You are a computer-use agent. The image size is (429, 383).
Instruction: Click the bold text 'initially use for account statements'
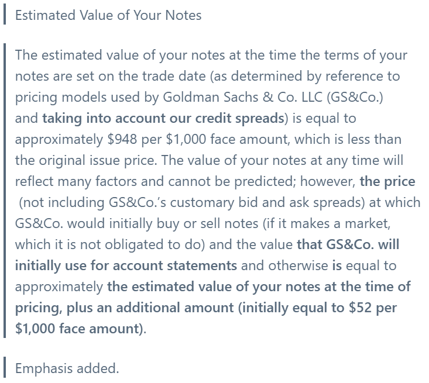click(x=126, y=266)
